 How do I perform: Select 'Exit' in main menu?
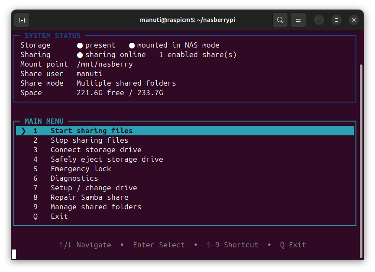click(x=184, y=216)
